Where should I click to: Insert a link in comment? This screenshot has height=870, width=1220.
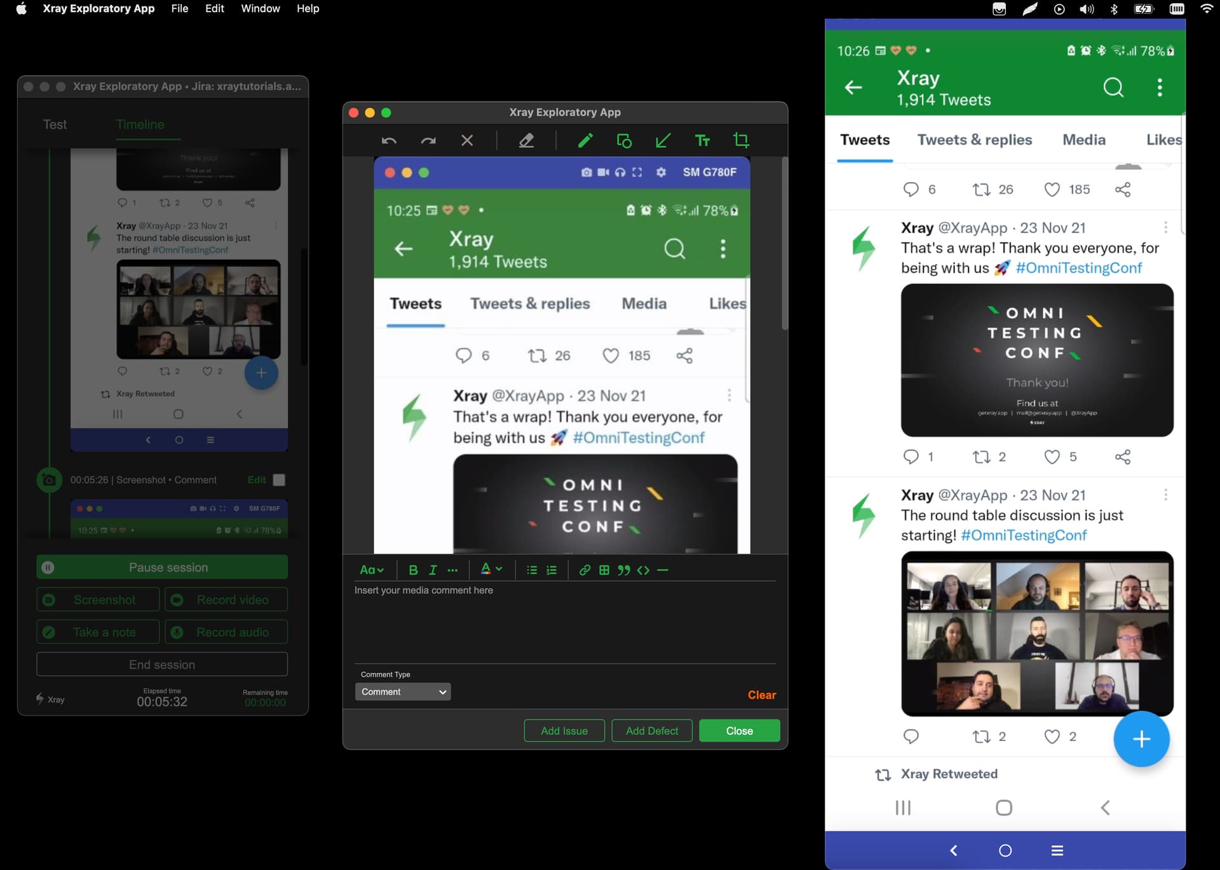(585, 570)
